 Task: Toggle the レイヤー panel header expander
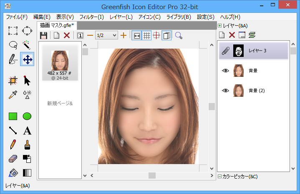(x=219, y=26)
